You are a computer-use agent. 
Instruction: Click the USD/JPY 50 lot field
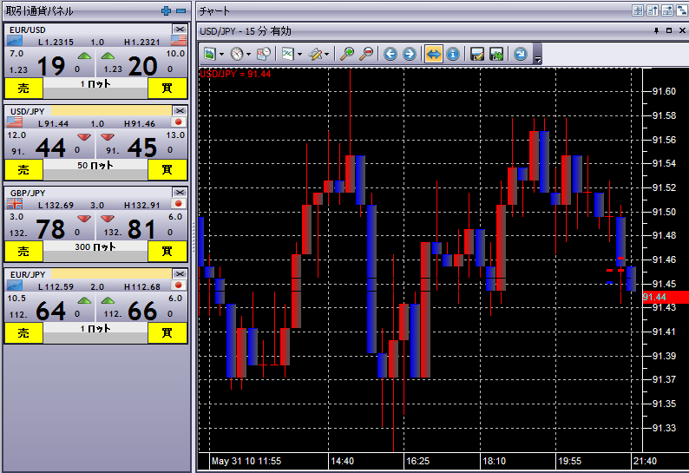[x=95, y=165]
